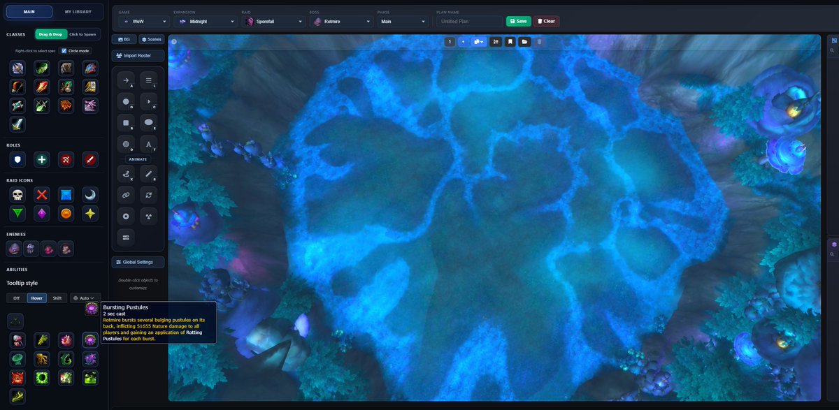Select the line tool with the L shortcut
This screenshot has height=410, width=839.
tap(149, 81)
